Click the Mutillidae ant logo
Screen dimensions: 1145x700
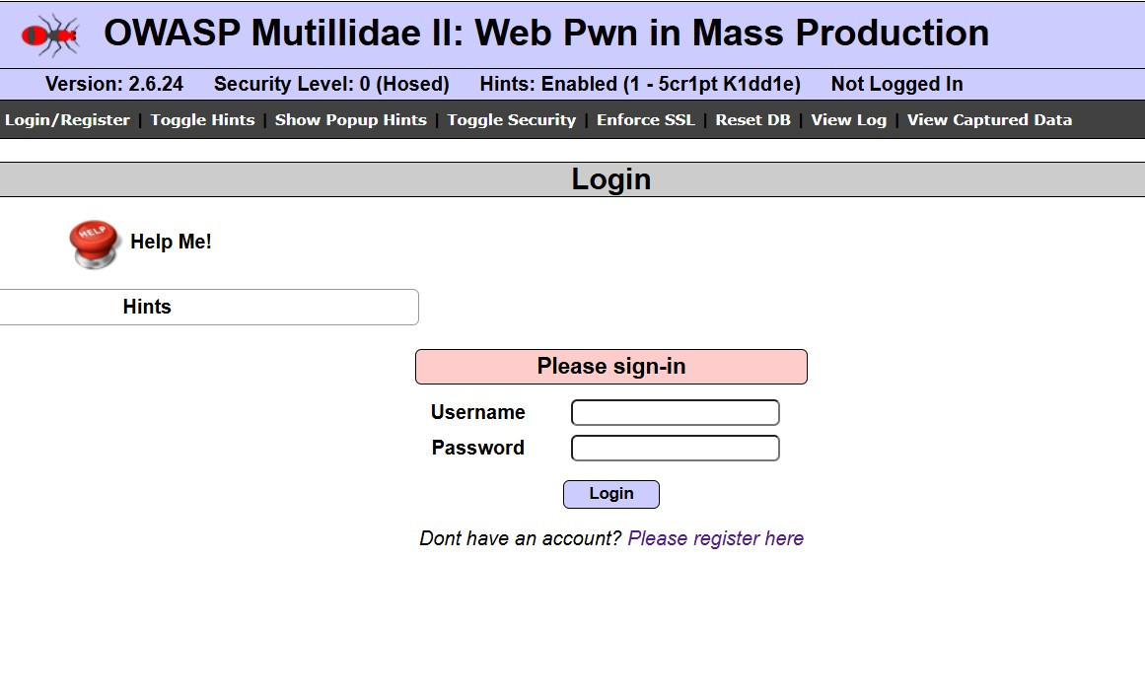coord(49,35)
